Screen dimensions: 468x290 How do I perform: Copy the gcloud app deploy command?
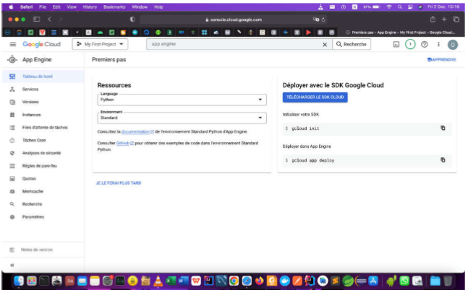(x=443, y=160)
